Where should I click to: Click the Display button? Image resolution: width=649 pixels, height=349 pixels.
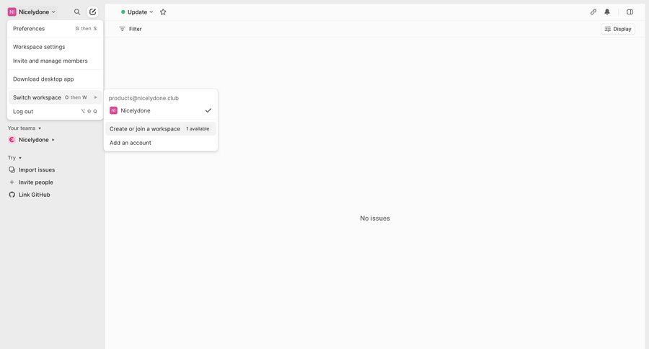(618, 29)
